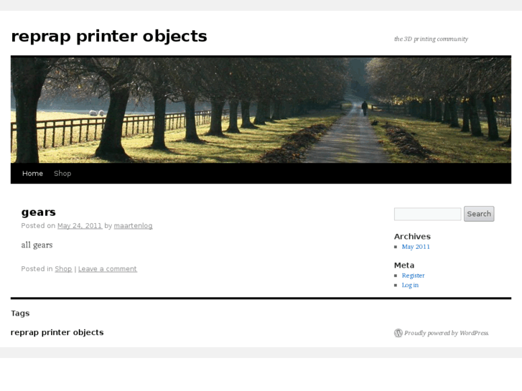Click the Search button

click(x=479, y=214)
